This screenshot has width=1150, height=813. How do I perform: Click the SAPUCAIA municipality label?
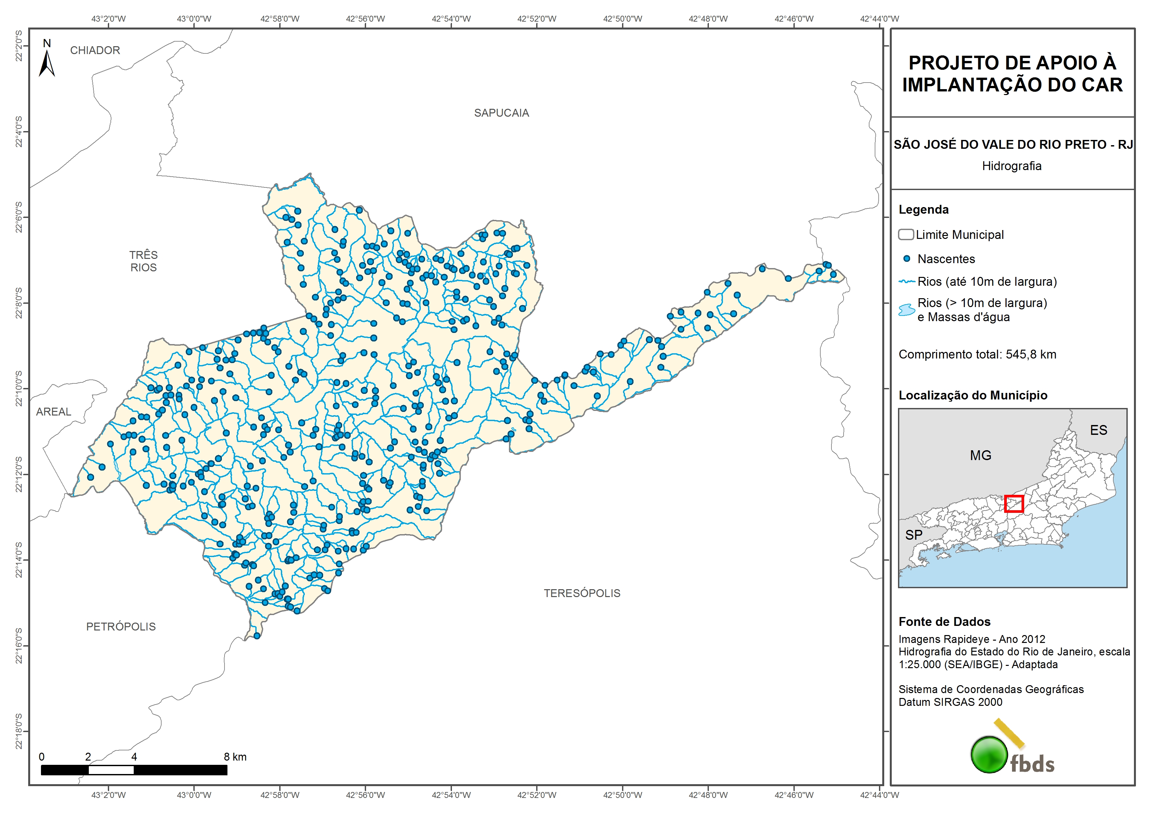[501, 113]
